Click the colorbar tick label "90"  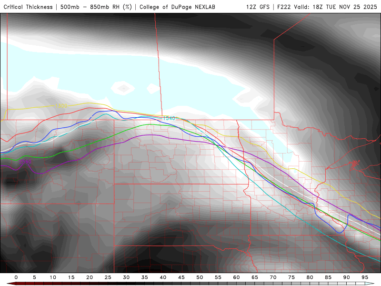pos(347,277)
